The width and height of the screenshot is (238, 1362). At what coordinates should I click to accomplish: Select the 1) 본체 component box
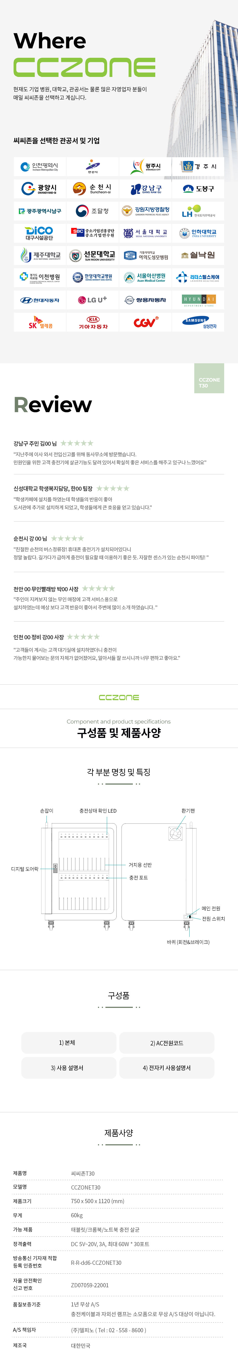pyautogui.click(x=68, y=1043)
